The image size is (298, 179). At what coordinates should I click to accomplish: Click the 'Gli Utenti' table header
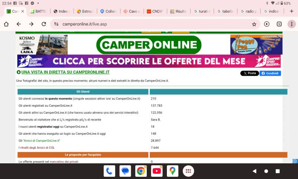pyautogui.click(x=83, y=91)
